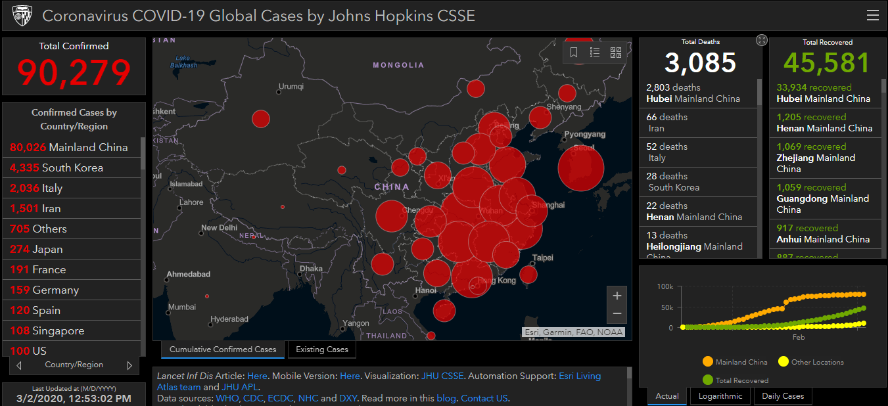Select Japan in the country list

72,250
